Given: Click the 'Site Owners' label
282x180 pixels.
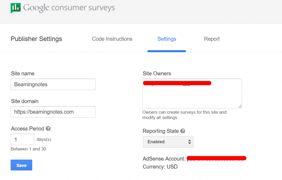Looking at the screenshot, I should point(157,73).
